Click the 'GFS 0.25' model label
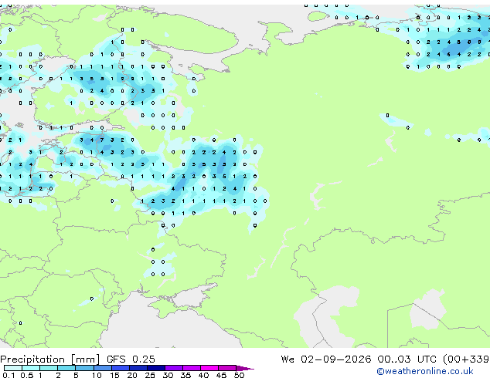Image resolution: width=490 pixels, height=378 pixels. (131, 359)
